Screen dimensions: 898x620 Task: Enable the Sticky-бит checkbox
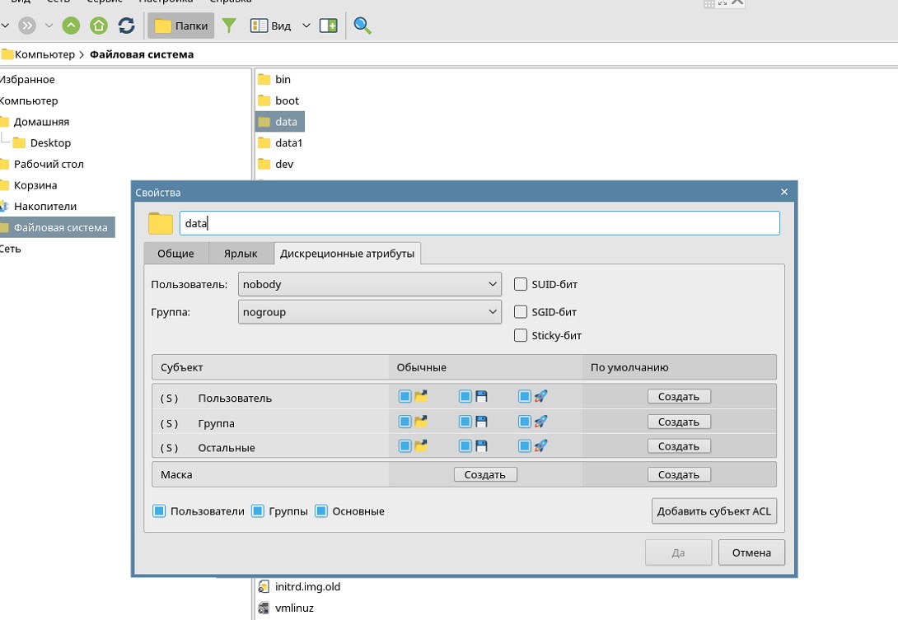[x=521, y=336]
